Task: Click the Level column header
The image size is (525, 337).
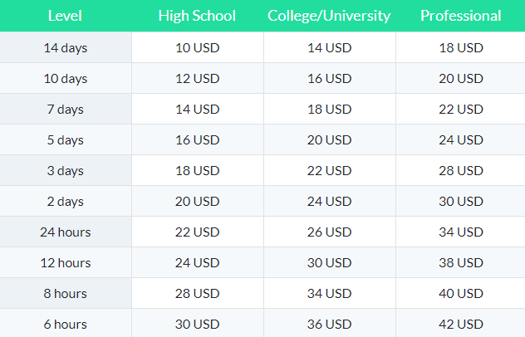Action: tap(65, 16)
